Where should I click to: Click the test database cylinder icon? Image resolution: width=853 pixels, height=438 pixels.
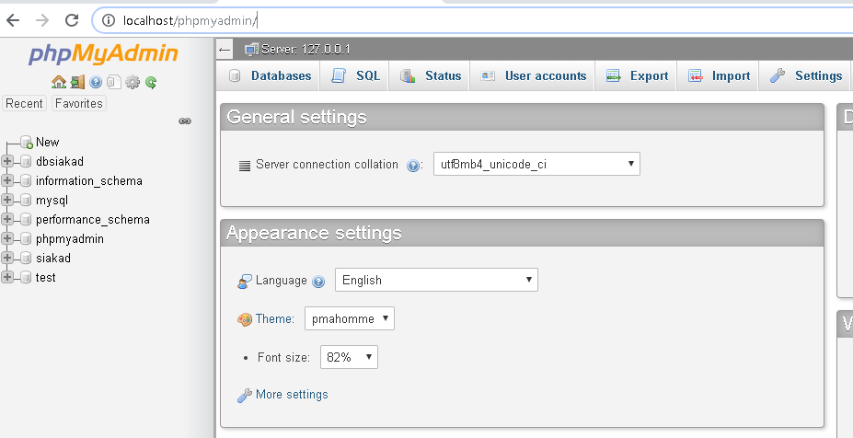(x=26, y=278)
